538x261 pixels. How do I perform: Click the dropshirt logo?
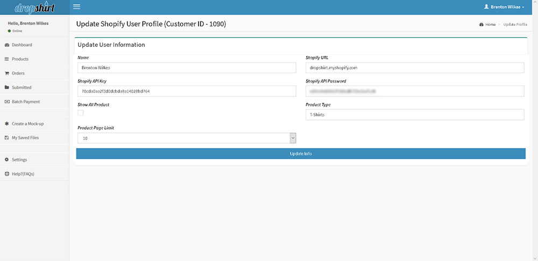coord(34,7)
